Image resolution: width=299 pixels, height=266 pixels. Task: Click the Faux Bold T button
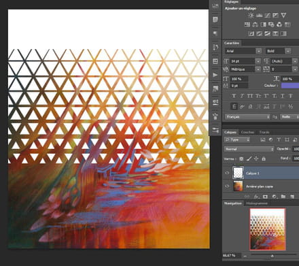point(234,96)
